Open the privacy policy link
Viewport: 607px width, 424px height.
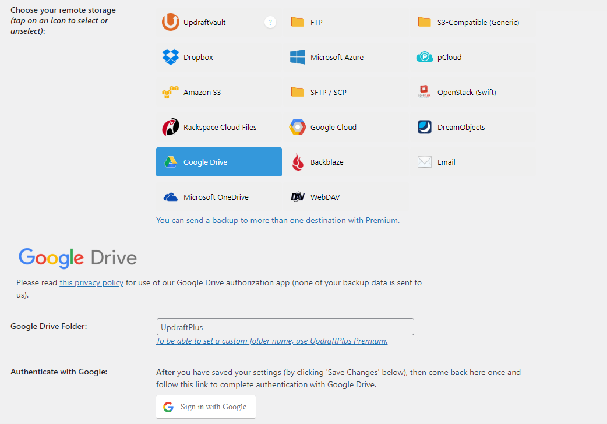(91, 283)
